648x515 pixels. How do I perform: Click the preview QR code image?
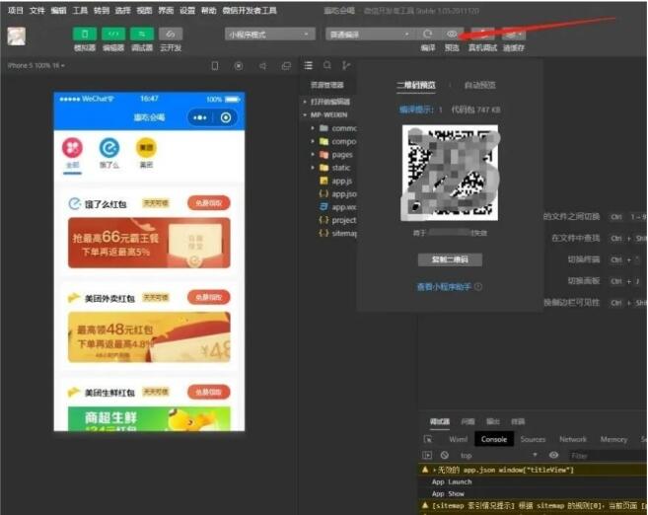[x=450, y=173]
